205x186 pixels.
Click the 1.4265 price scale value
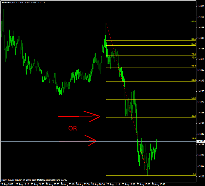tap(201, 113)
